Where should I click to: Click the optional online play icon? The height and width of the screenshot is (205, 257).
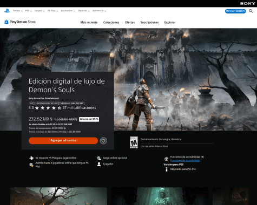tap(99, 158)
